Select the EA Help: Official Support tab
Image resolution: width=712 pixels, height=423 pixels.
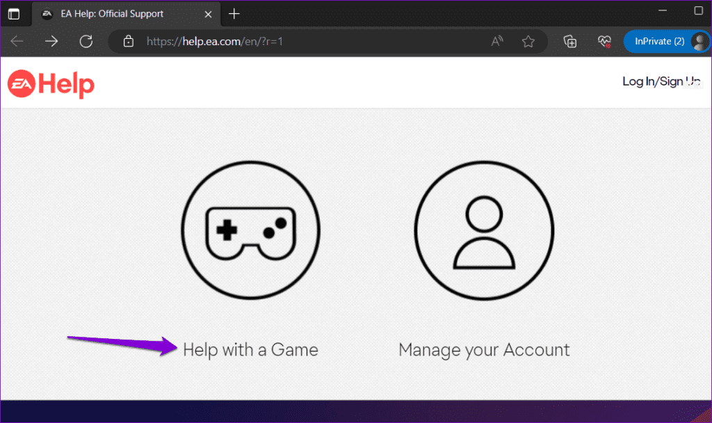click(x=127, y=14)
